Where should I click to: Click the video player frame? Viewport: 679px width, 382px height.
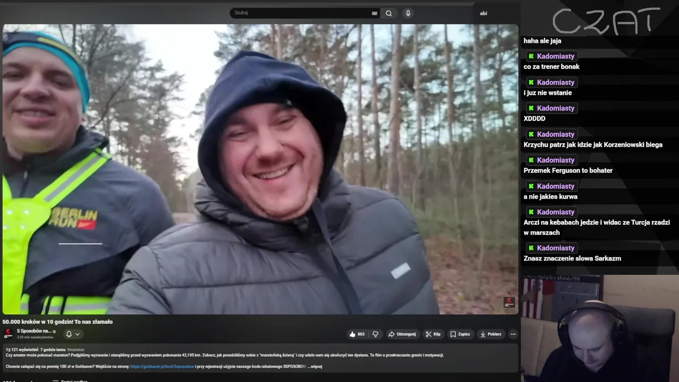coord(260,169)
